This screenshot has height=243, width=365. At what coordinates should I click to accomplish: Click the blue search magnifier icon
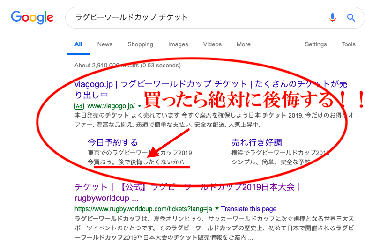[351, 17]
